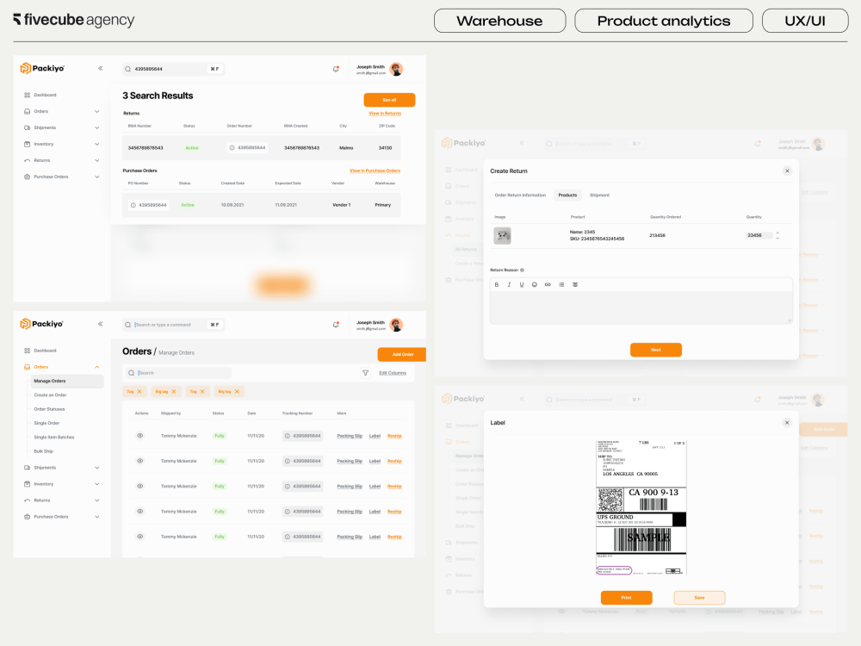
Task: Toggle Underline in Return Reason editor
Action: [x=522, y=284]
